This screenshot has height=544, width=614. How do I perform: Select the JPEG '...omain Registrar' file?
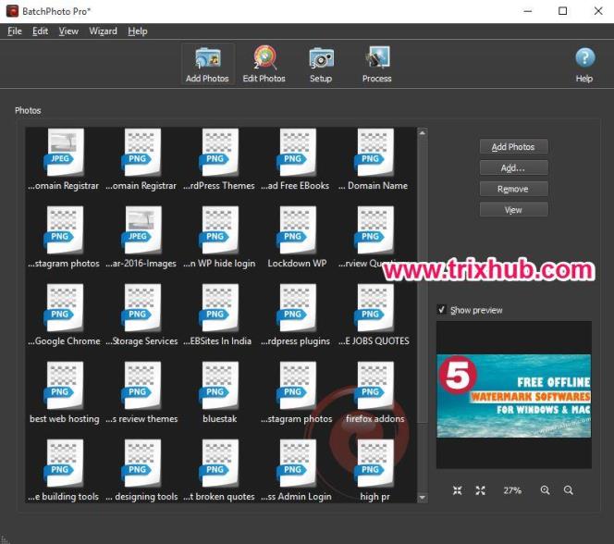pos(64,160)
